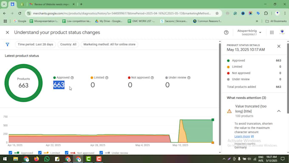This screenshot has width=289, height=163.
Task: Show the Limited status info tooltip icon
Action: point(107,78)
